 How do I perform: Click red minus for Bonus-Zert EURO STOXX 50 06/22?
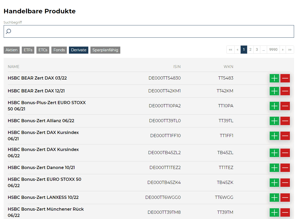[x=285, y=183]
